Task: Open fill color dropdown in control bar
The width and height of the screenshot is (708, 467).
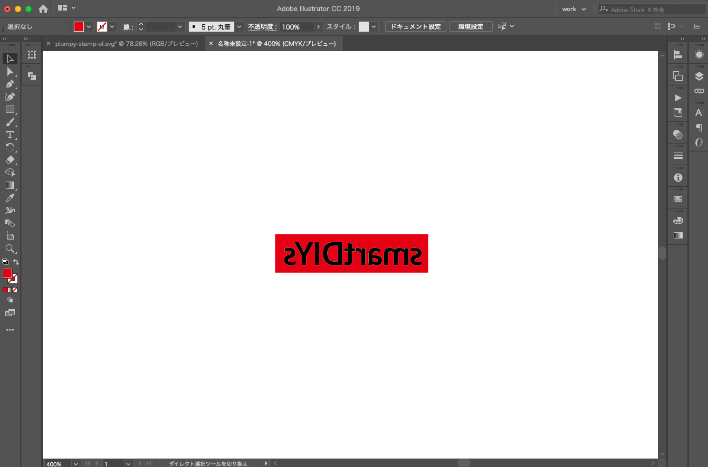Action: [89, 26]
